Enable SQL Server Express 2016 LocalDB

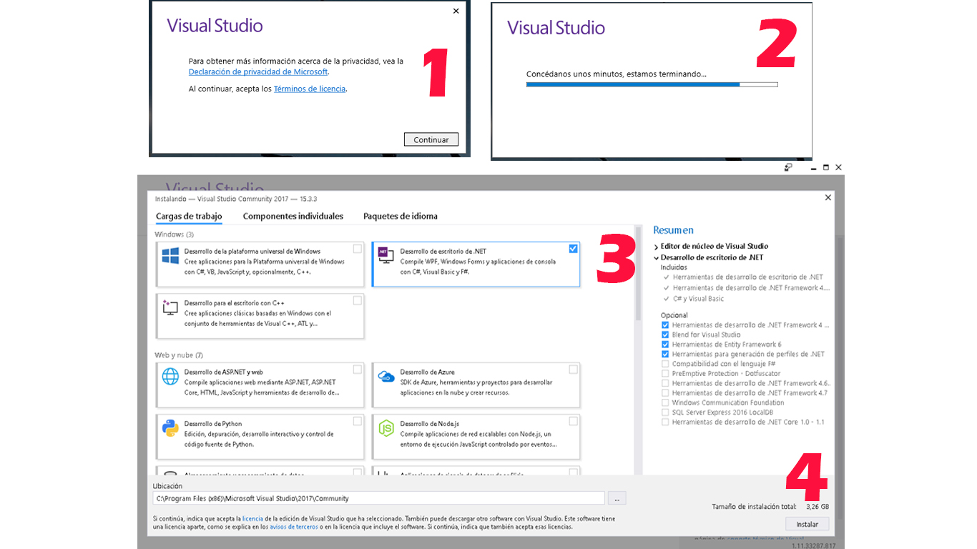click(665, 412)
